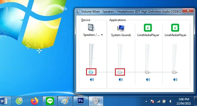Screen dimensions: 197x106
Task: Click the last LineMediaPlayer column's slider thumb
Action: pyautogui.click(x=174, y=72)
